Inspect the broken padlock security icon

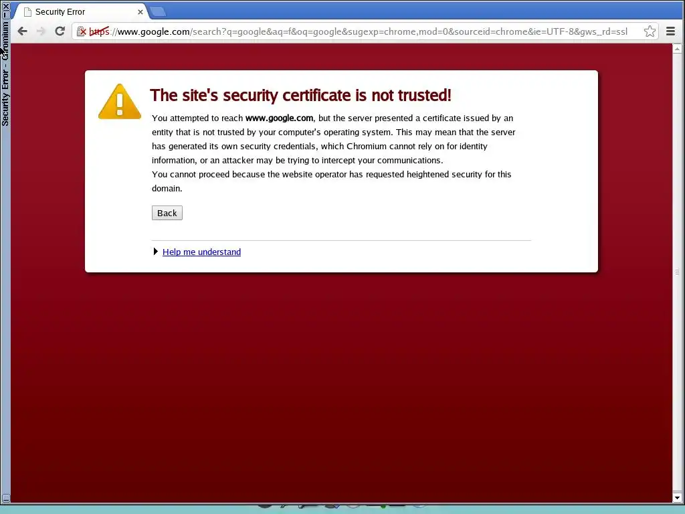(x=81, y=31)
